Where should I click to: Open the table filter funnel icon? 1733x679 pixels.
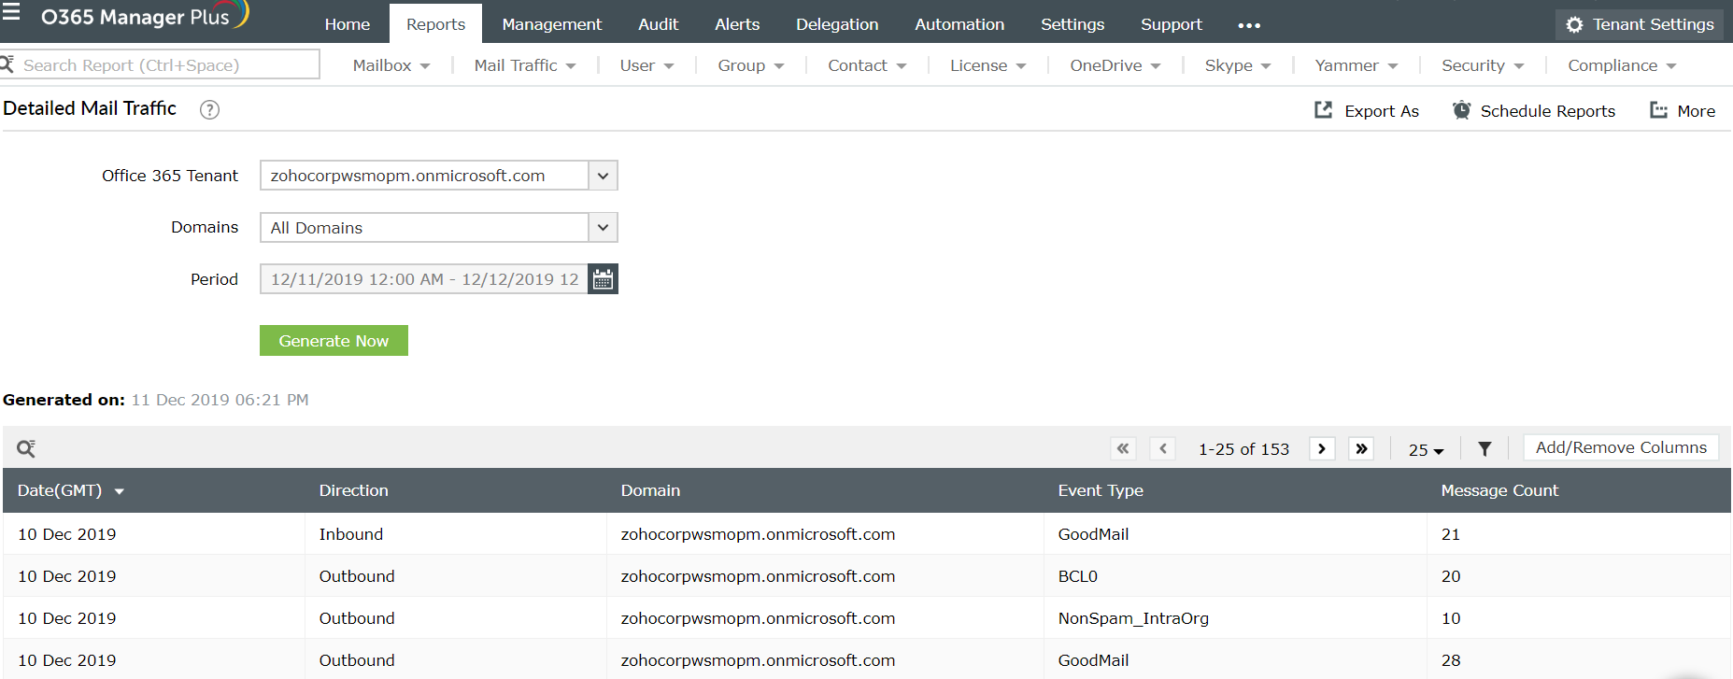pos(1484,449)
